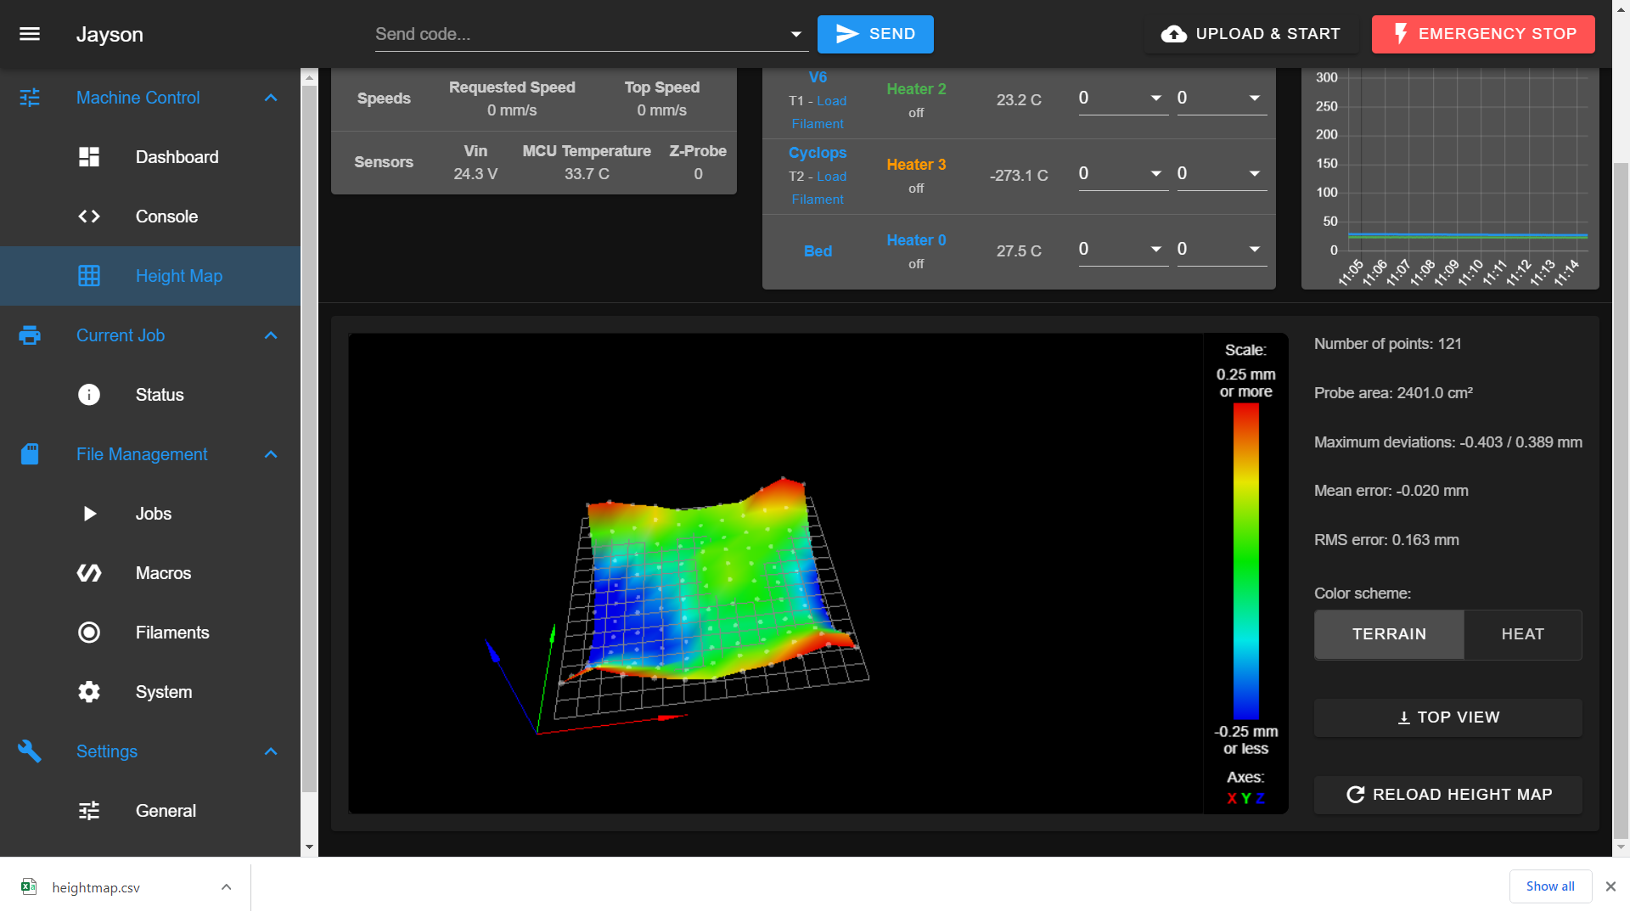Open Bed Heater 0 active temperature dropdown
Image resolution: width=1630 pixels, height=917 pixels.
click(1156, 250)
